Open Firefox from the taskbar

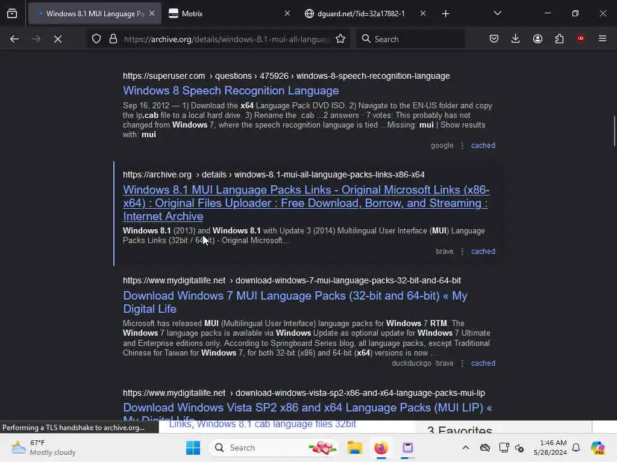point(381,448)
